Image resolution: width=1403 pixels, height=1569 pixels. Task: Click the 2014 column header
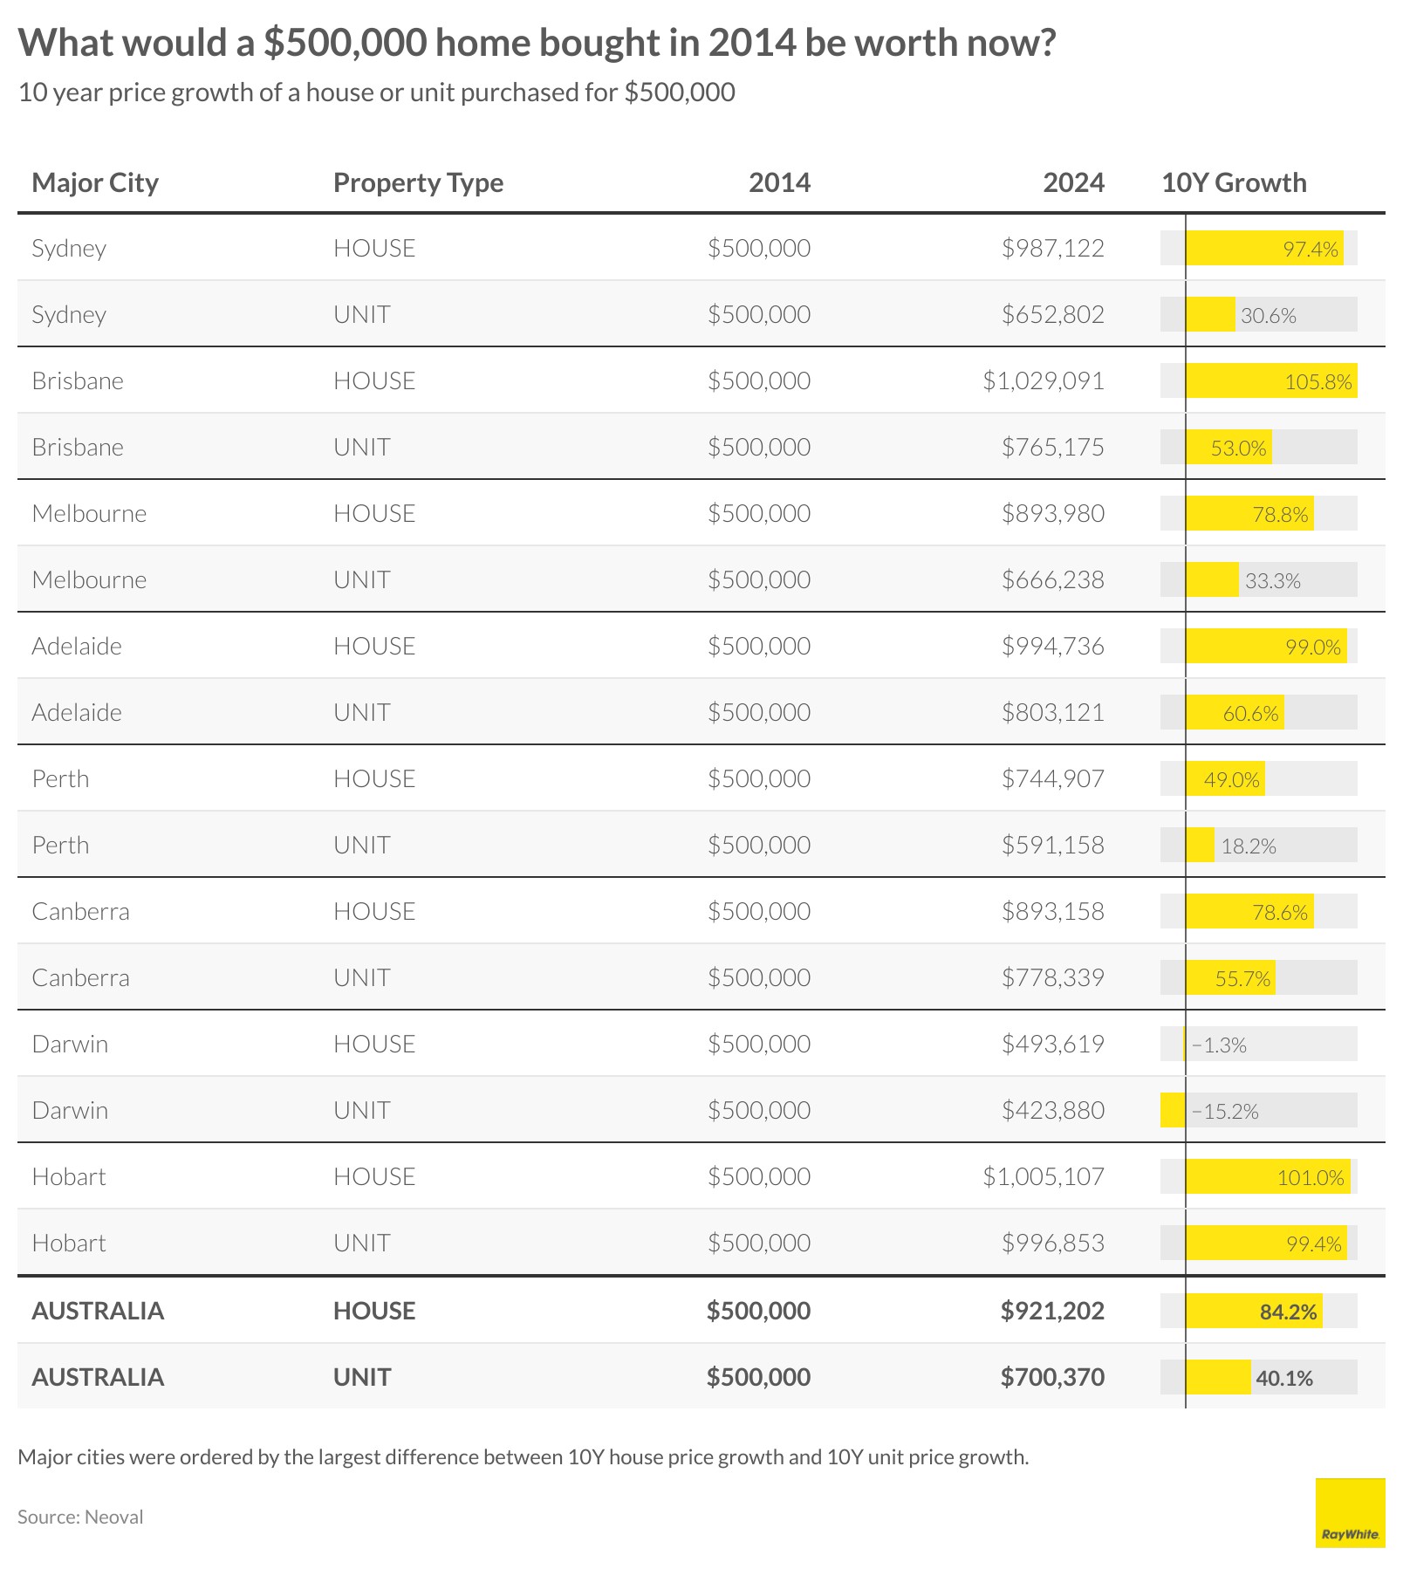pyautogui.click(x=779, y=182)
